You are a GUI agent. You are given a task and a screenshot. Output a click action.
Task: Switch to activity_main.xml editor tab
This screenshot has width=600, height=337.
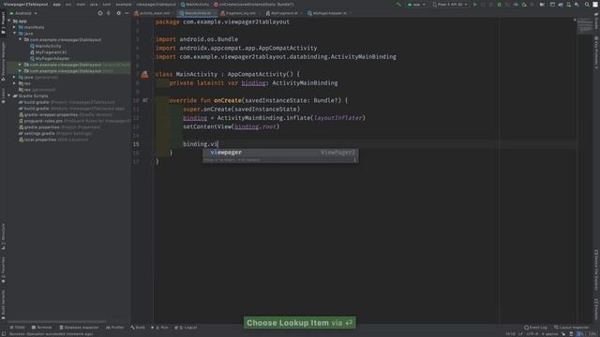[x=154, y=13]
